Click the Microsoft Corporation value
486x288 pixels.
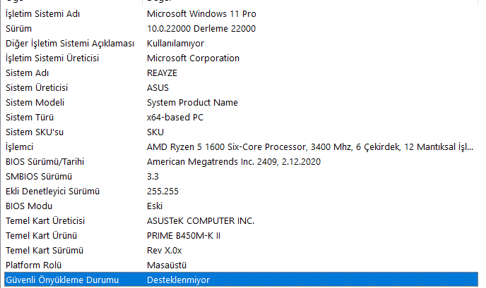(x=193, y=58)
